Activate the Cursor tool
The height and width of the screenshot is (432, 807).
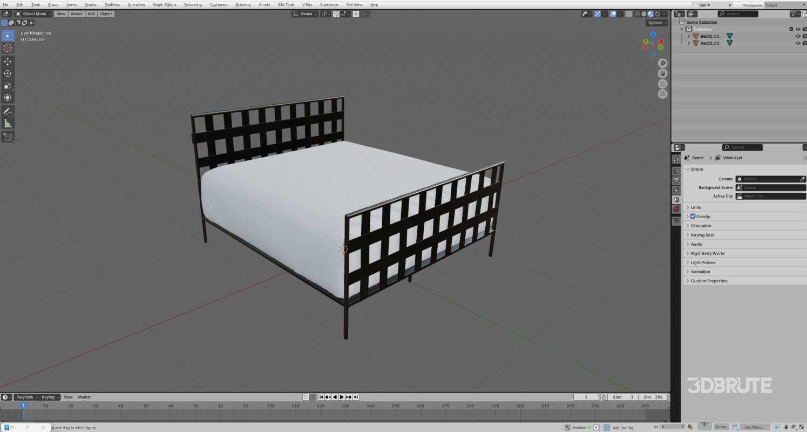(x=8, y=48)
